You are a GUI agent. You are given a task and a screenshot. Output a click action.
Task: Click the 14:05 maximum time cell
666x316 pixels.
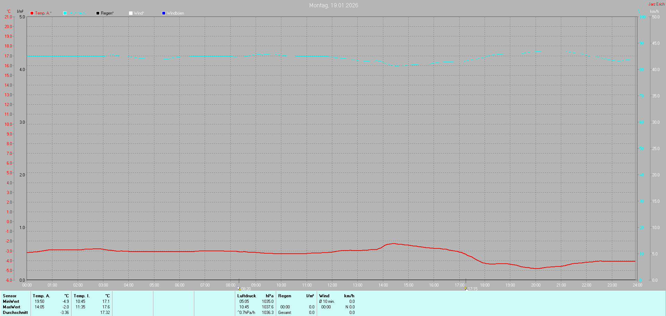click(40, 307)
